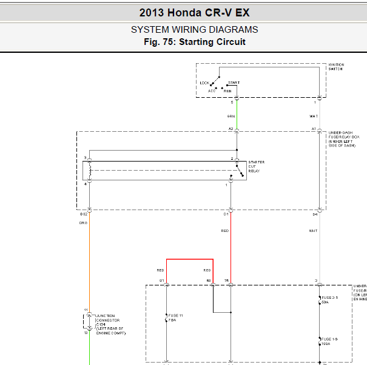
Task: Click the D32 terminal label
Action: (84, 214)
